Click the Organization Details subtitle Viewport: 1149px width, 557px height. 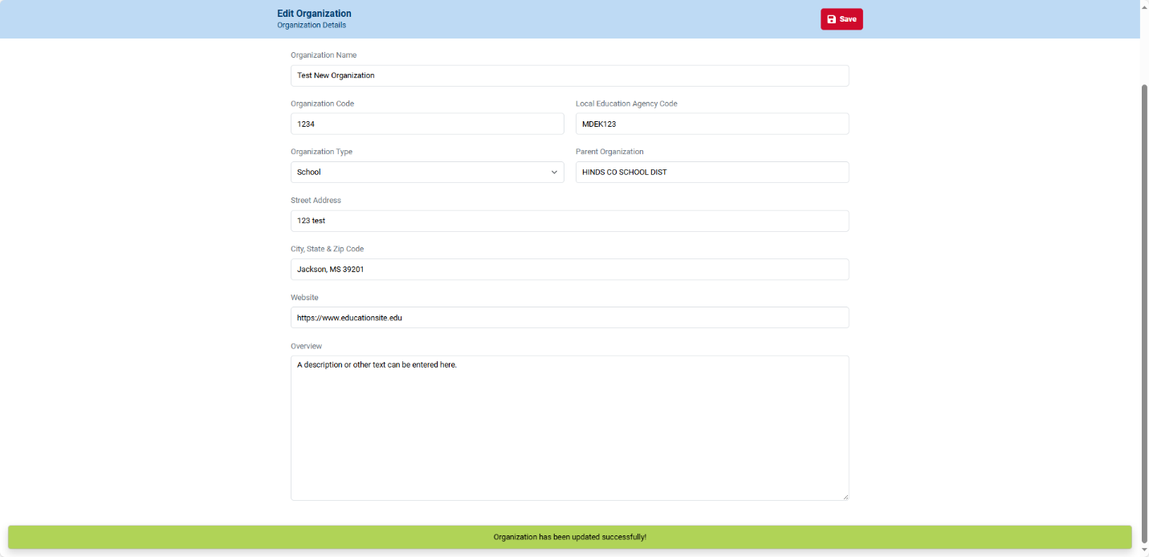[312, 25]
